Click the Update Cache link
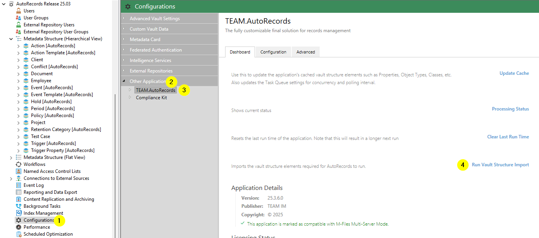This screenshot has width=539, height=238. [x=514, y=73]
